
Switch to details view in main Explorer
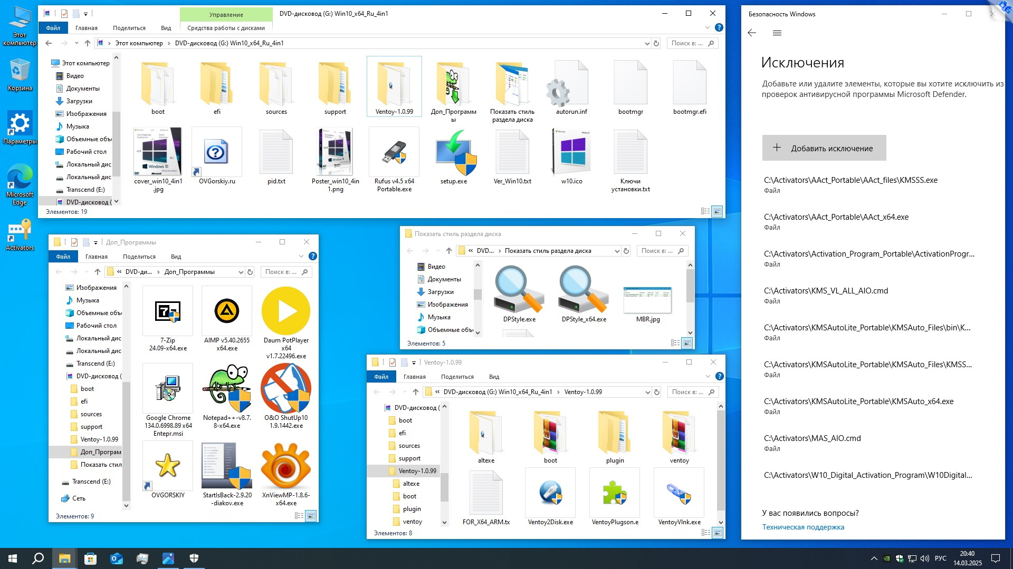tap(705, 211)
